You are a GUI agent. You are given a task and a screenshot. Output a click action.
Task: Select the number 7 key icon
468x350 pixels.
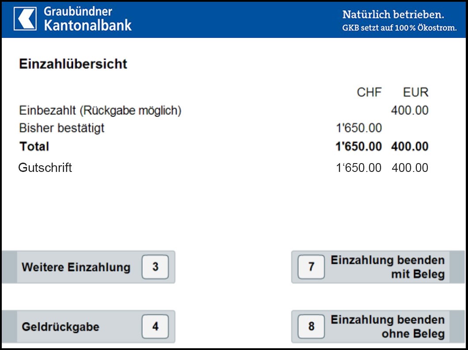[311, 267]
